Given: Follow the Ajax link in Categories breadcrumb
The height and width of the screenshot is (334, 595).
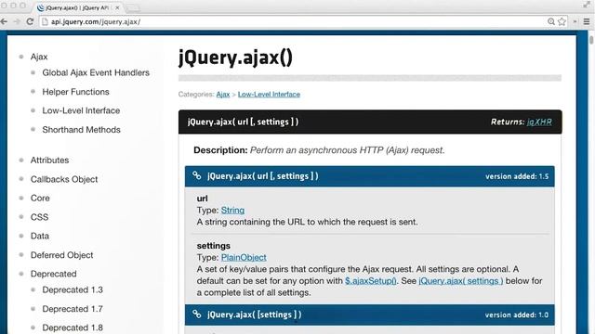Looking at the screenshot, I should click(x=223, y=95).
